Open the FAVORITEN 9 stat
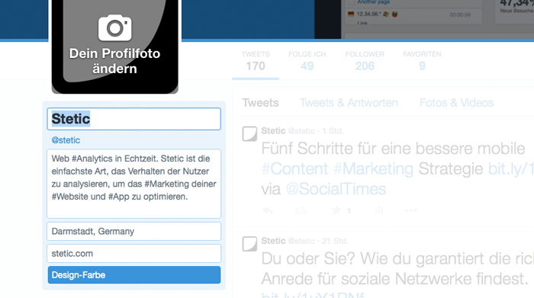 pos(422,62)
